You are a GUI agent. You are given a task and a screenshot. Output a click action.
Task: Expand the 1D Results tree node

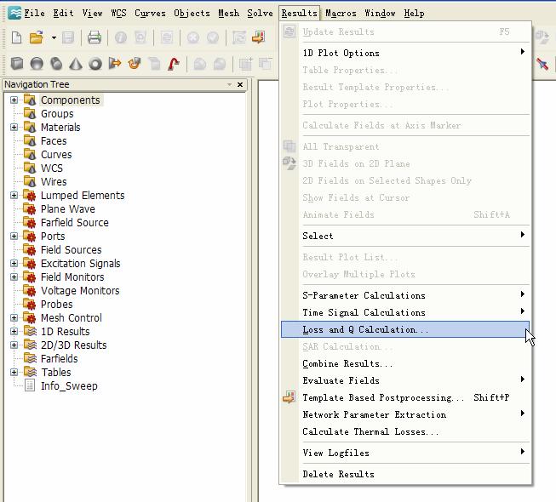pos(14,332)
